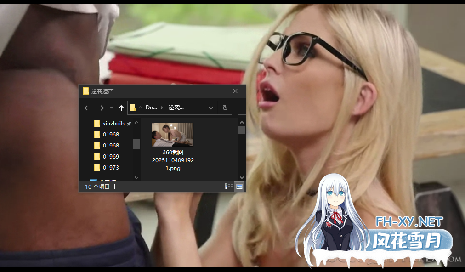
Task: Select the 360截图 PNG file thumbnail
Action: point(172,134)
